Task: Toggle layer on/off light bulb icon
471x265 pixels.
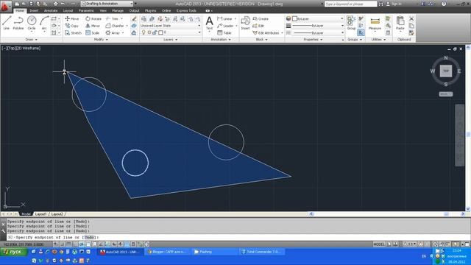Action: (144, 32)
